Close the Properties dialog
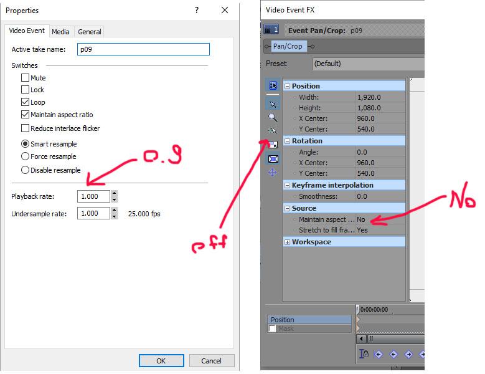Viewport: 485px width, 374px height. pyautogui.click(x=225, y=10)
